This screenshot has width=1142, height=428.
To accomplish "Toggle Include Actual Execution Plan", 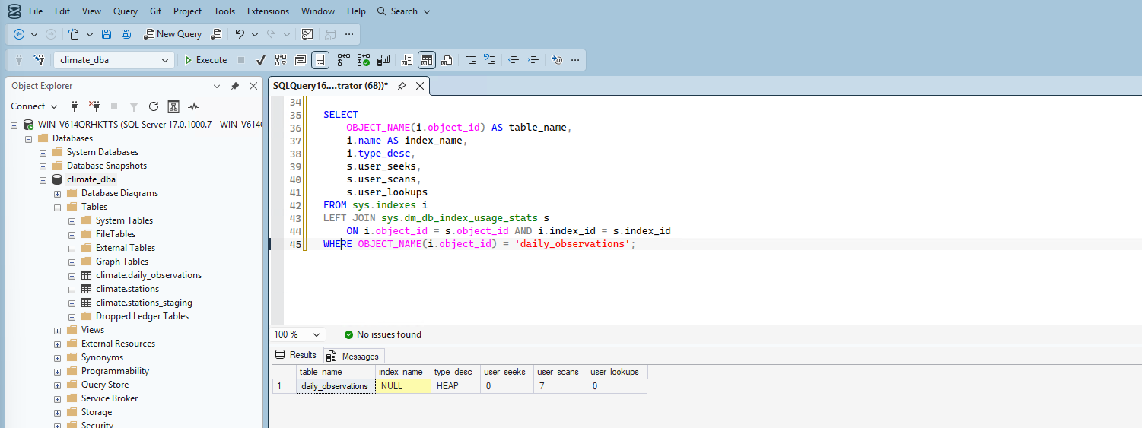I will [x=344, y=60].
